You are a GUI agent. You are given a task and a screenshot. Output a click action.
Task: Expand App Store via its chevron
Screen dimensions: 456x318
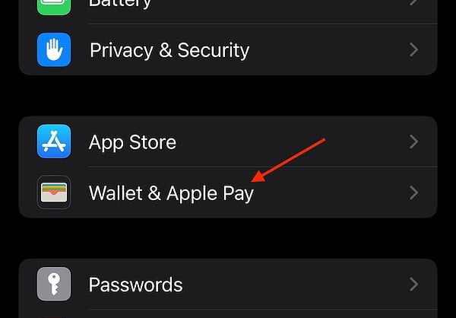414,142
